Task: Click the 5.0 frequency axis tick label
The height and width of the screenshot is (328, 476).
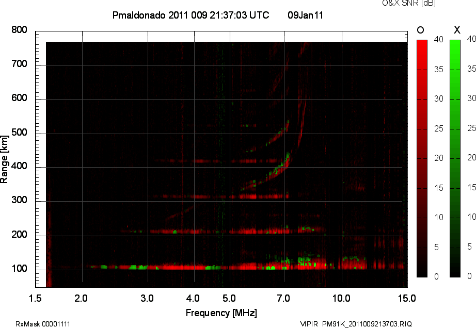Action: click(229, 298)
